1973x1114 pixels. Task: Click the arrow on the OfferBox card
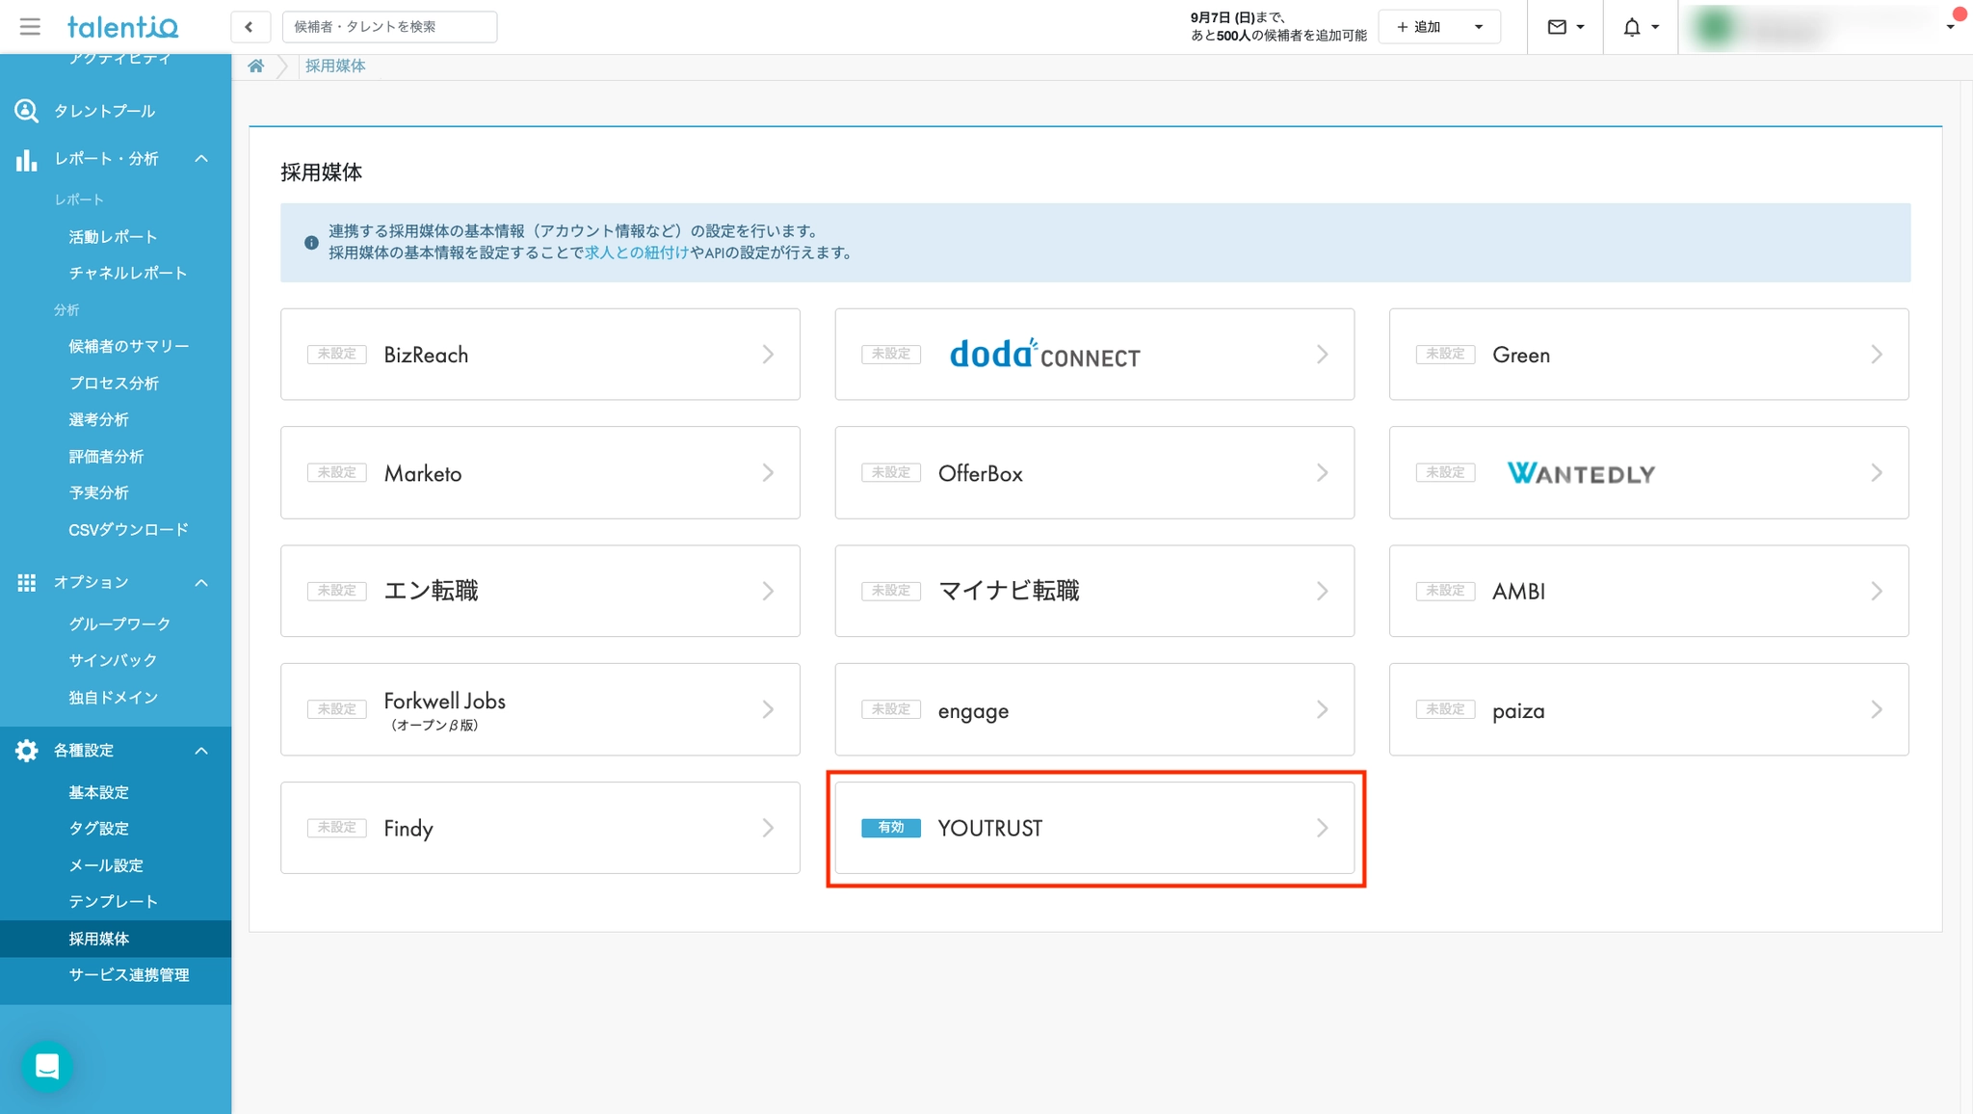(x=1323, y=473)
